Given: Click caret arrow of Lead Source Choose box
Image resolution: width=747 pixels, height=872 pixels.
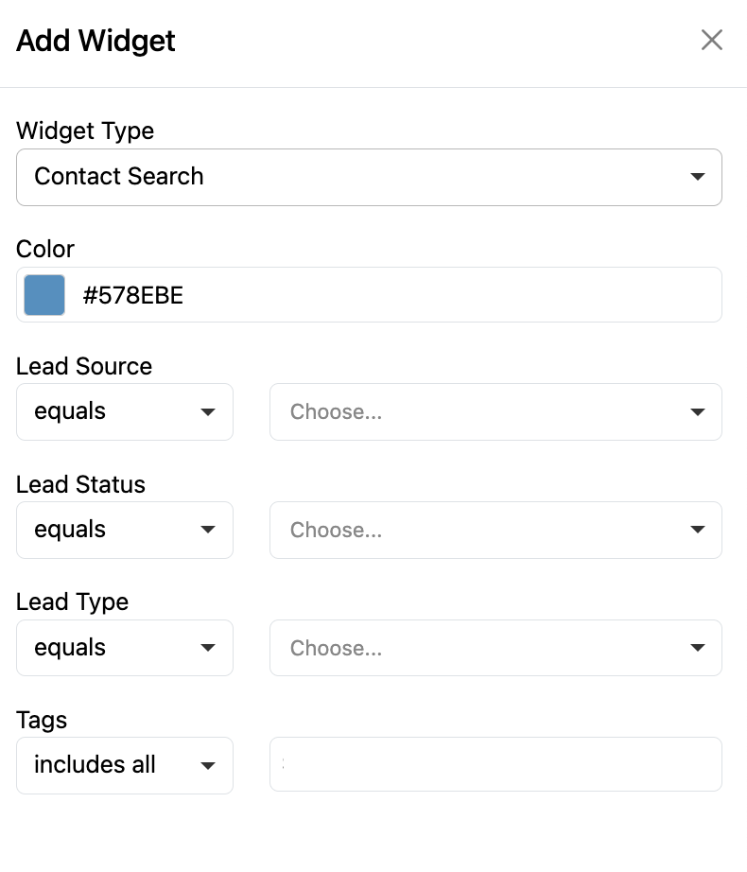Looking at the screenshot, I should click(x=698, y=411).
